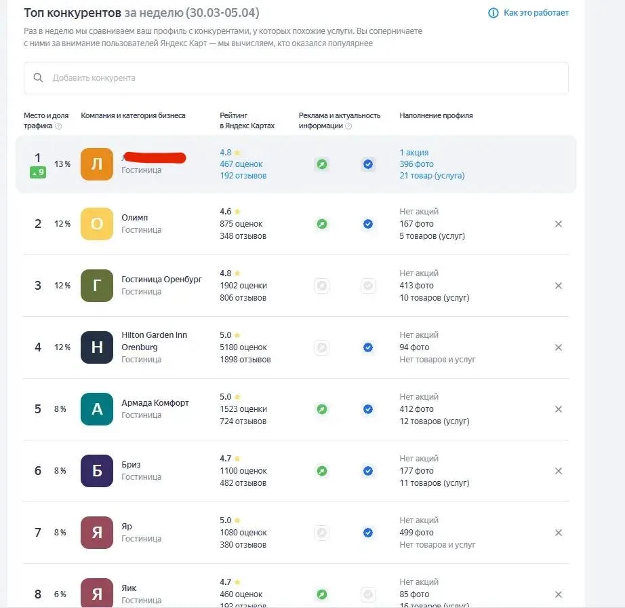Click the blue verified badge in Бриз row
Image resolution: width=625 pixels, height=608 pixels.
368,471
